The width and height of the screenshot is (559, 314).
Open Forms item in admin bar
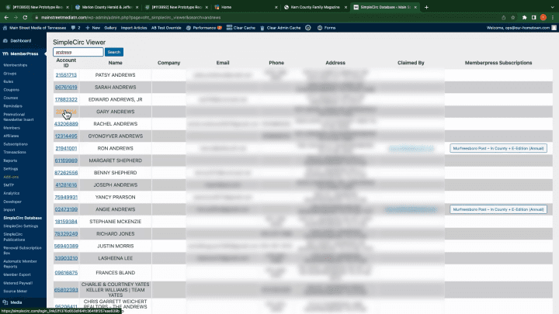pyautogui.click(x=326, y=28)
